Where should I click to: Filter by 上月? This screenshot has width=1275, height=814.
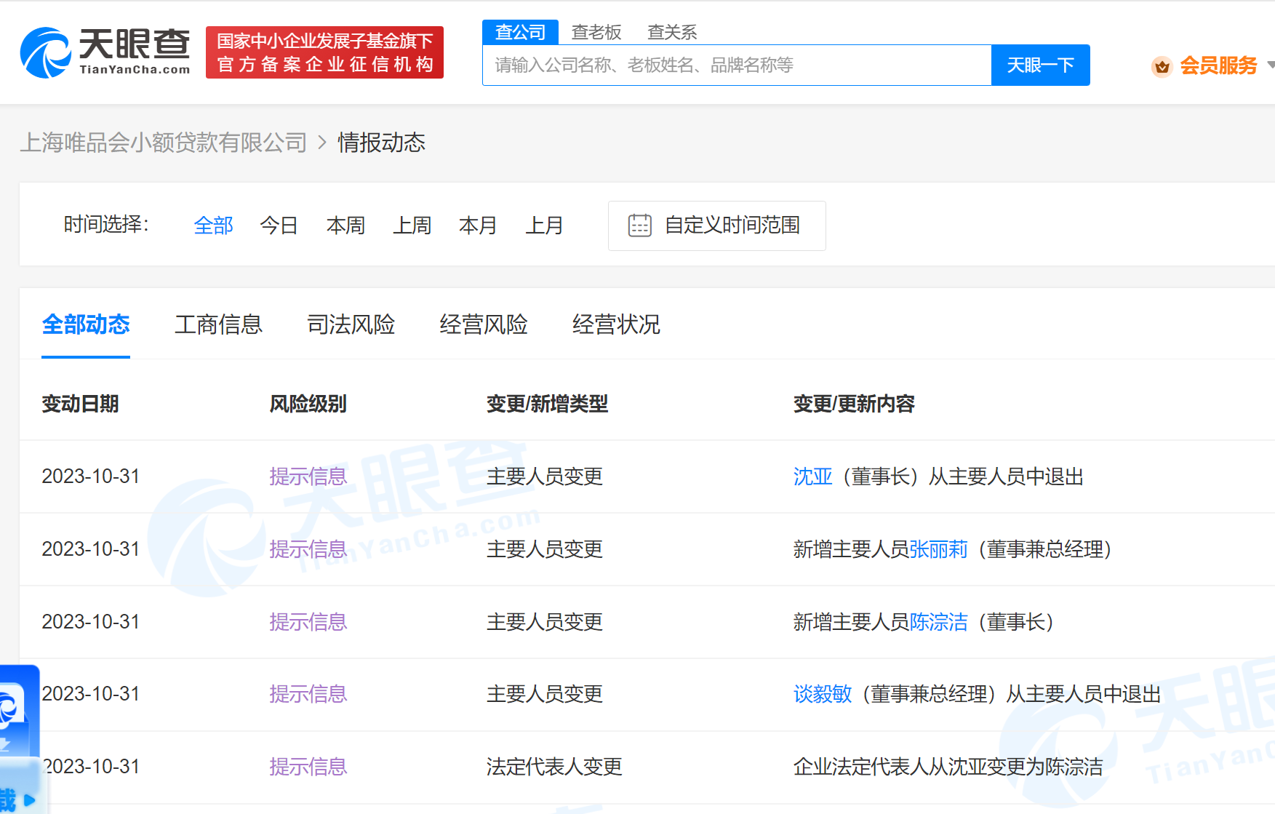coord(544,226)
